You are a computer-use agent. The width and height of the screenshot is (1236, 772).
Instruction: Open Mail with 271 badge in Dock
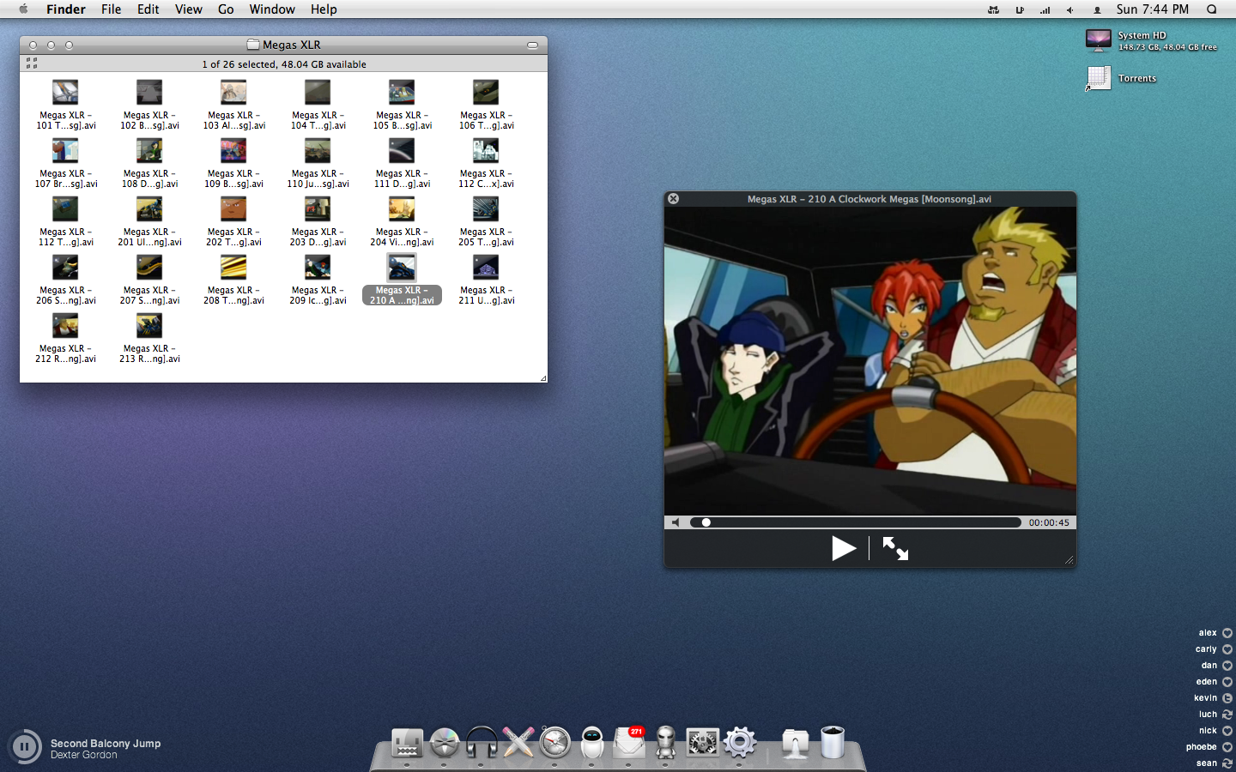pyautogui.click(x=629, y=742)
